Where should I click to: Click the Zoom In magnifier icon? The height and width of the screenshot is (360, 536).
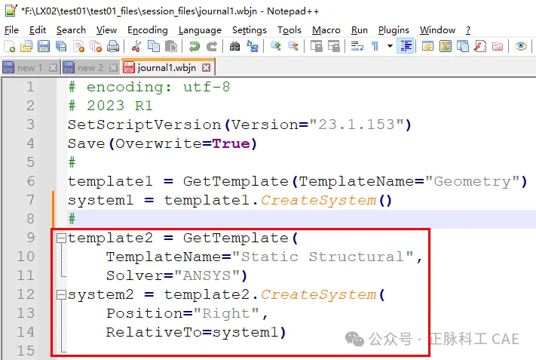(276, 47)
